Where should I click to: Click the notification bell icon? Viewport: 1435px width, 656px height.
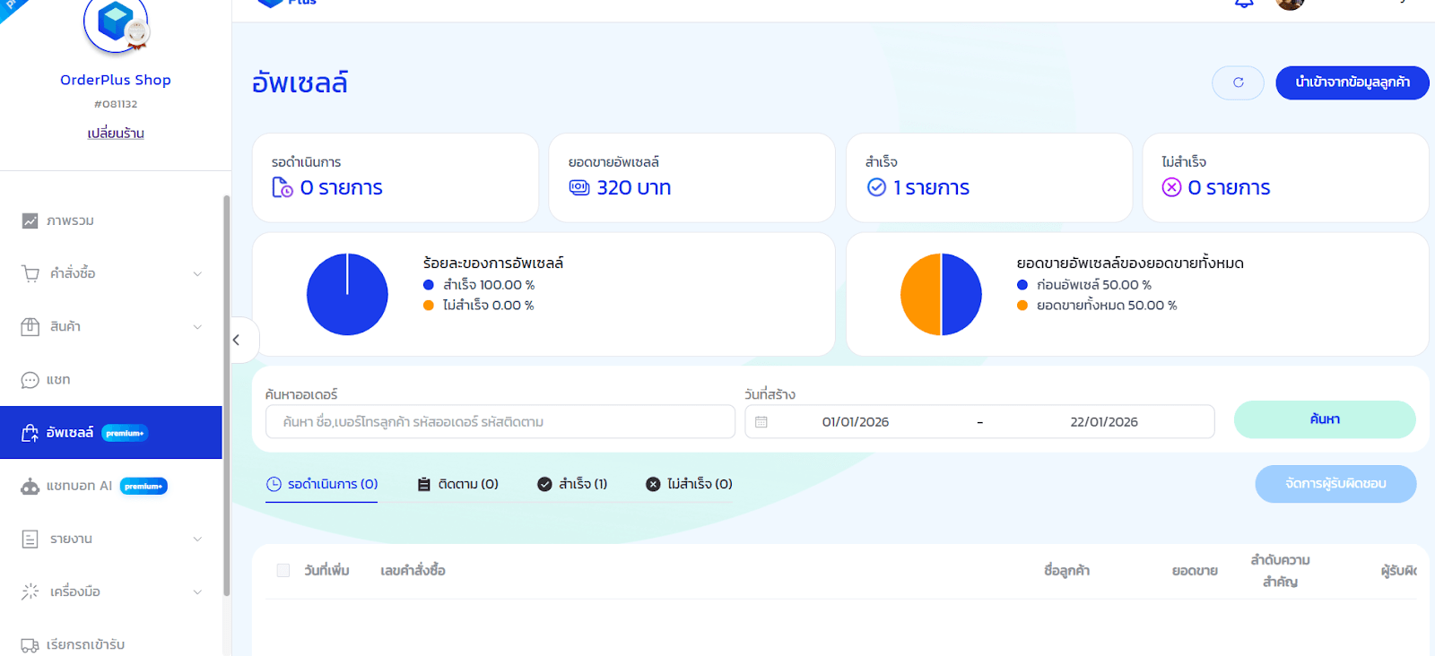coord(1244,3)
